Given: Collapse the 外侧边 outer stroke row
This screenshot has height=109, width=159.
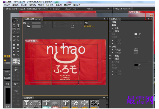Looking at the screenshot, I should click(x=113, y=53).
